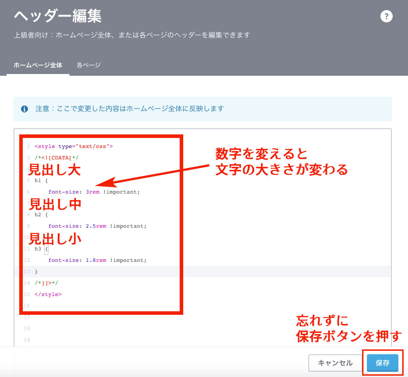
Task: Click the highlighted closing brace line 13
Action: point(37,271)
